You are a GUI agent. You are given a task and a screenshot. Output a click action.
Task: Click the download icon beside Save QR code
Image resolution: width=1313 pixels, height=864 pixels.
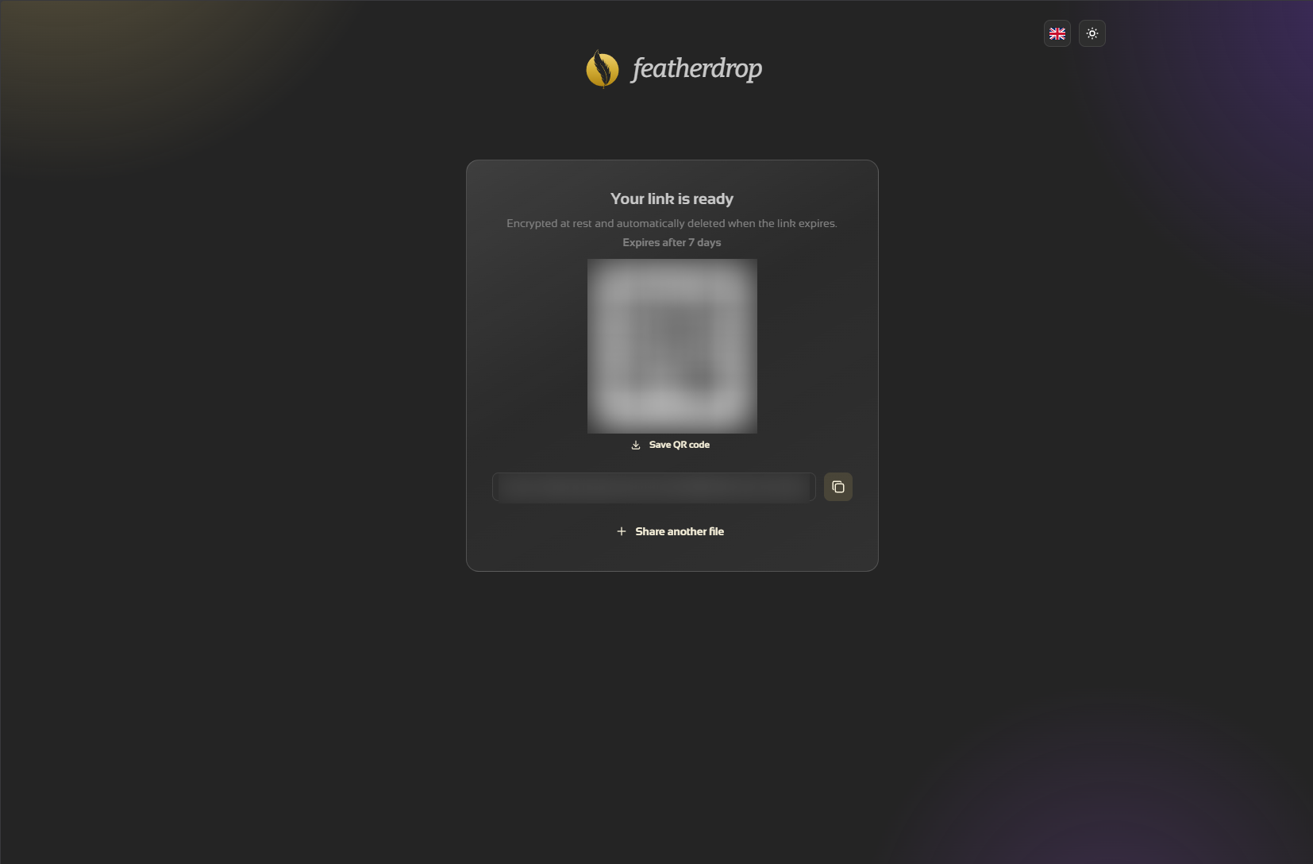[636, 445]
